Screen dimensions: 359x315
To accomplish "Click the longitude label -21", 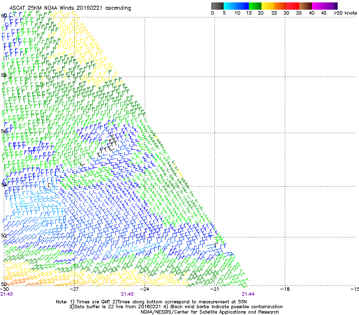I will click(214, 289).
